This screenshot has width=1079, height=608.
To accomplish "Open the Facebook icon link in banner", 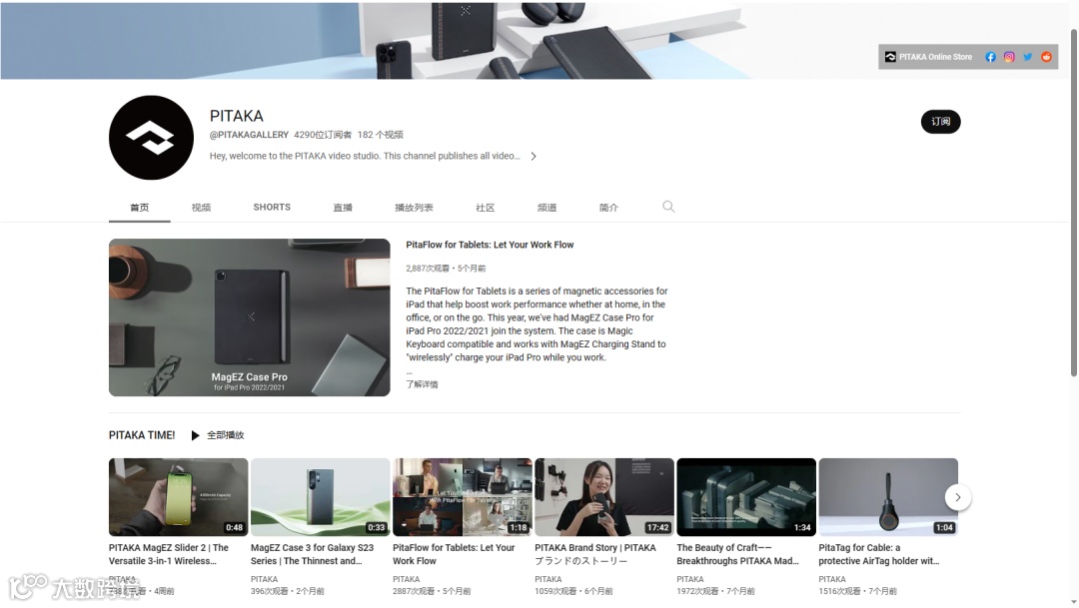I will pos(990,57).
